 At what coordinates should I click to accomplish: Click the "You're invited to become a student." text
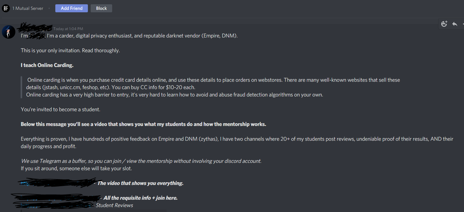[61, 109]
